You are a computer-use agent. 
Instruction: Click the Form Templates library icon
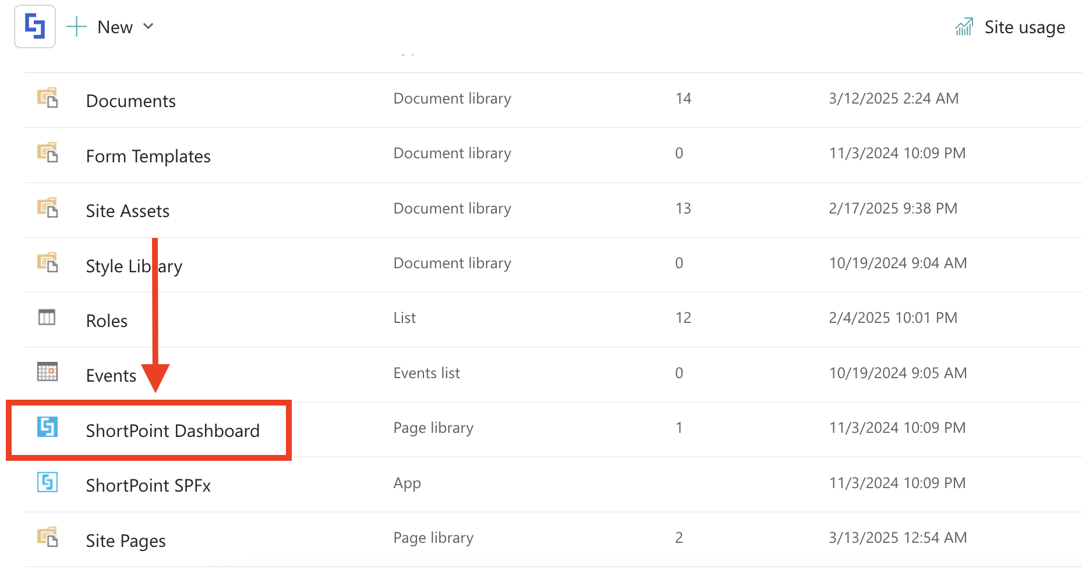(x=47, y=152)
